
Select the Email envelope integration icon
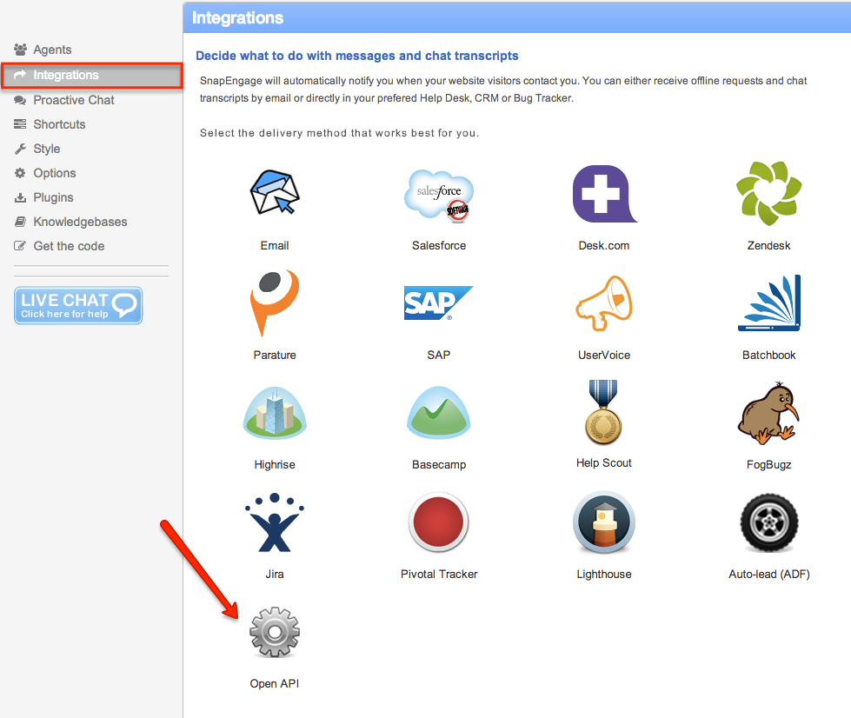tap(275, 193)
